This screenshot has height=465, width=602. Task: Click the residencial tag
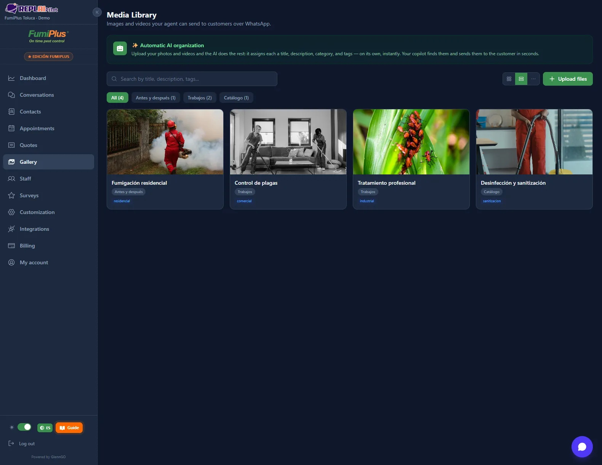point(122,201)
